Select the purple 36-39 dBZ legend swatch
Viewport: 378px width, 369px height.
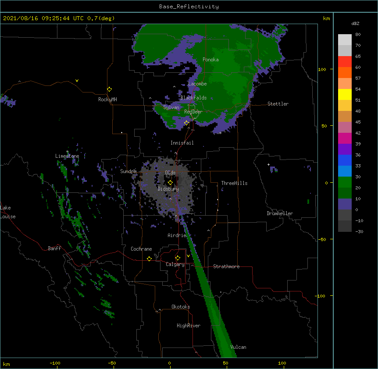click(345, 149)
